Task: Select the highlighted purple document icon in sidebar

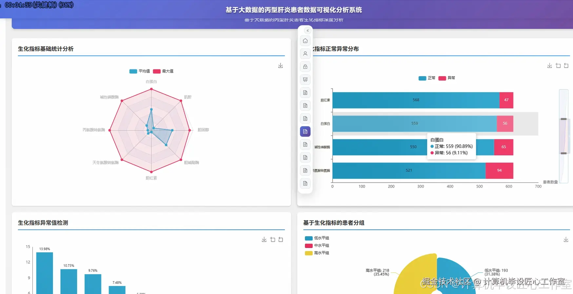Action: click(x=305, y=132)
